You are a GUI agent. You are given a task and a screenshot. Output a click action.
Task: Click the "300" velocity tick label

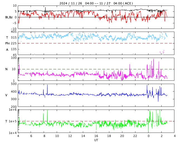(14, 99)
